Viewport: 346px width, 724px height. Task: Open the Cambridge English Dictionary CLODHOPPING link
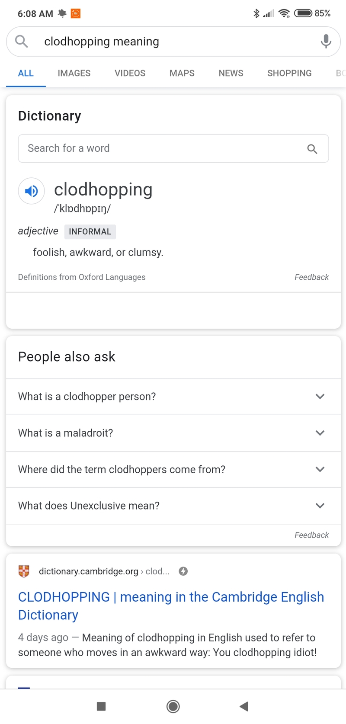[171, 606]
